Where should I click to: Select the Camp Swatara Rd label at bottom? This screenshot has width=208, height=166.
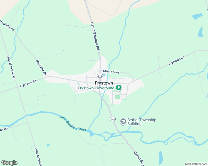tap(139, 159)
